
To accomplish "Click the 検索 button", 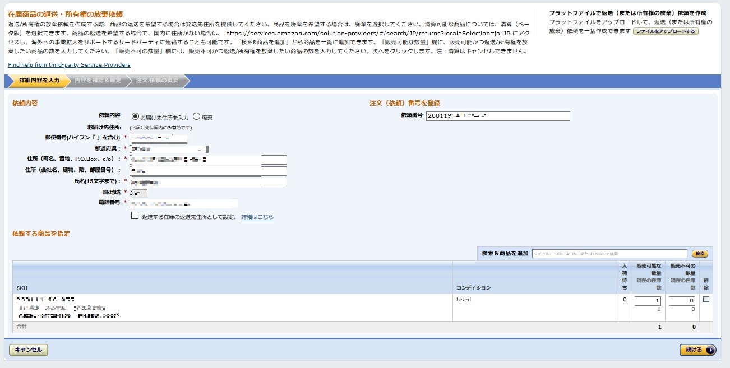I will tap(700, 254).
